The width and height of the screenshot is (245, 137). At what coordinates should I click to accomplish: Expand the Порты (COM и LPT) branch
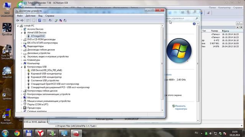point(21,105)
